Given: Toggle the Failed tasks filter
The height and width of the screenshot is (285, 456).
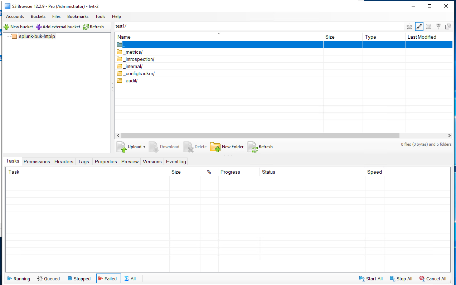Looking at the screenshot, I should click(x=107, y=279).
